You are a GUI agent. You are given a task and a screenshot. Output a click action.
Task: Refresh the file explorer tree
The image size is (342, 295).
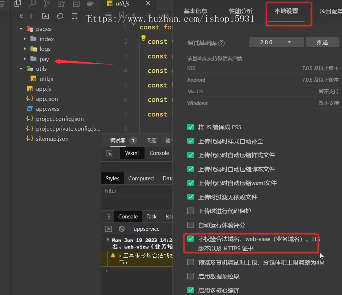60,16
